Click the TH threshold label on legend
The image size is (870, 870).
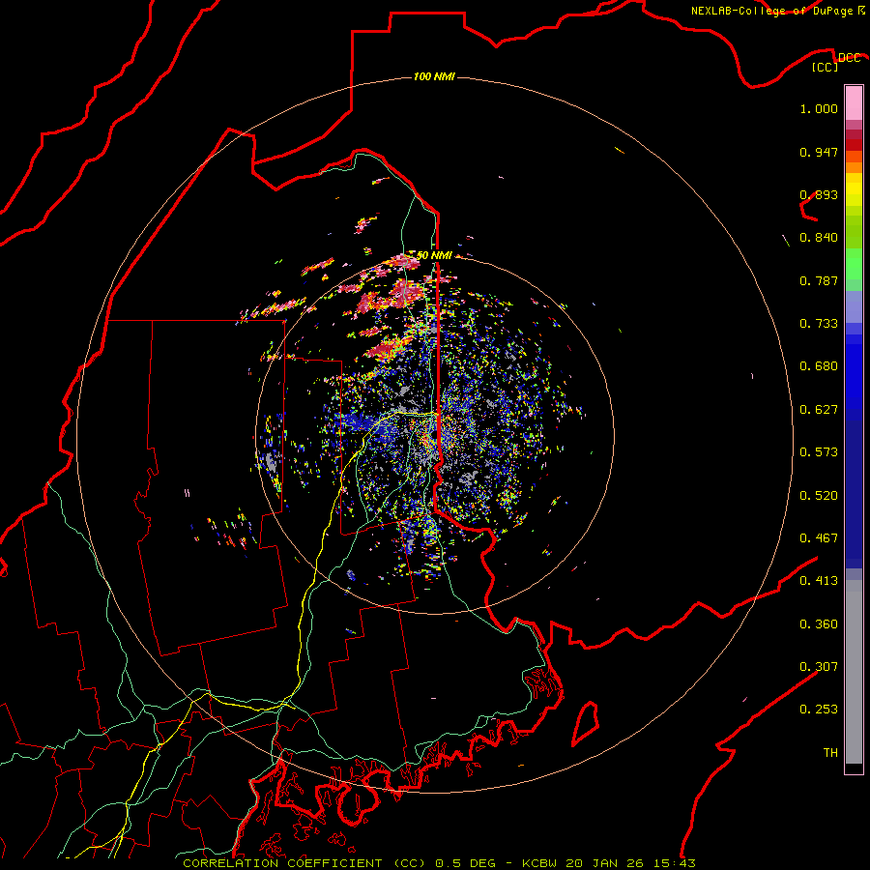(x=830, y=753)
